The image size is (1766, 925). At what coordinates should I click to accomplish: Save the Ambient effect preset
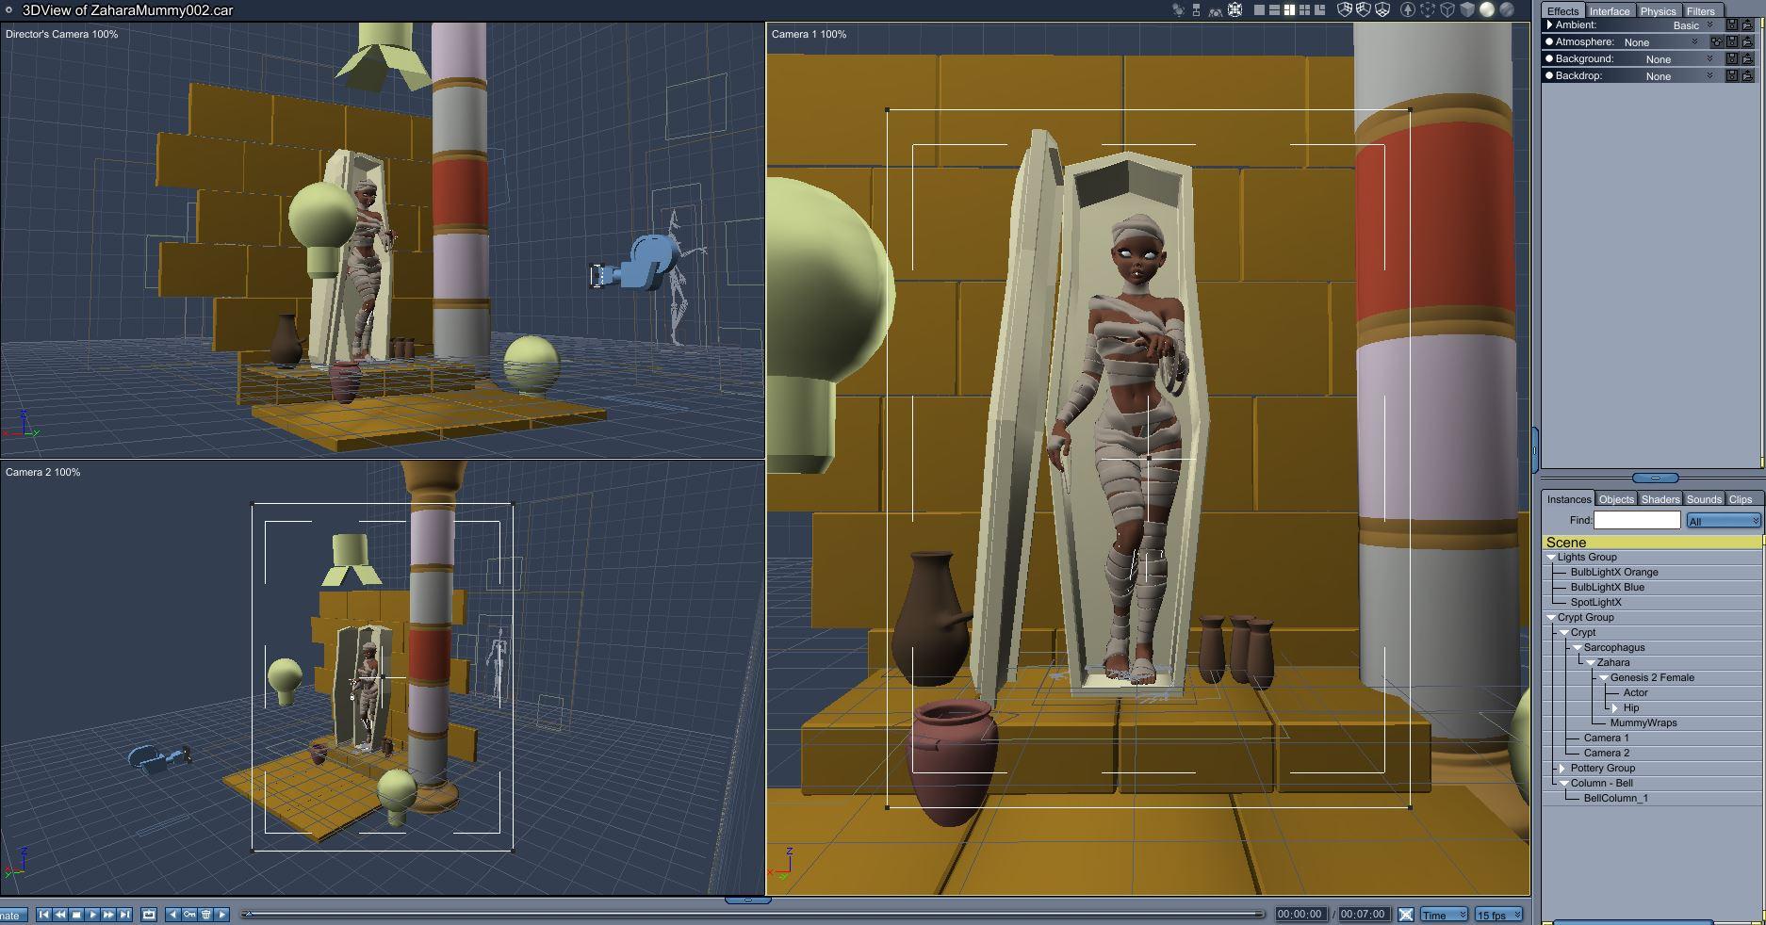pyautogui.click(x=1732, y=25)
